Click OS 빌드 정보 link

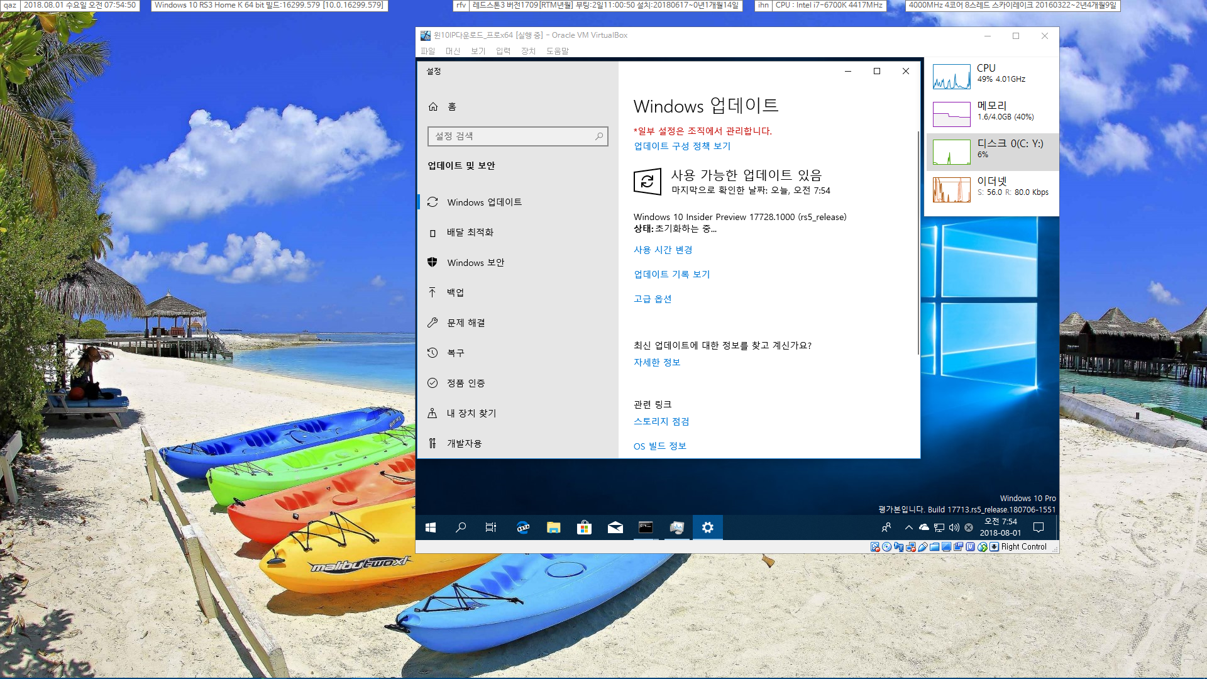(x=660, y=446)
